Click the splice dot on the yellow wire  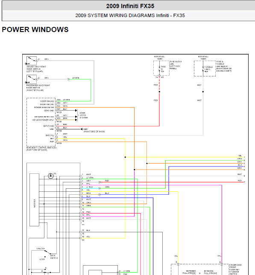pos(125,157)
